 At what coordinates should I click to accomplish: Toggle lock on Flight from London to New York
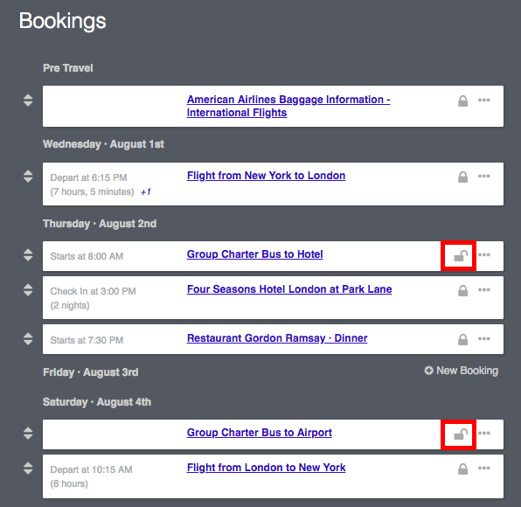(x=462, y=469)
